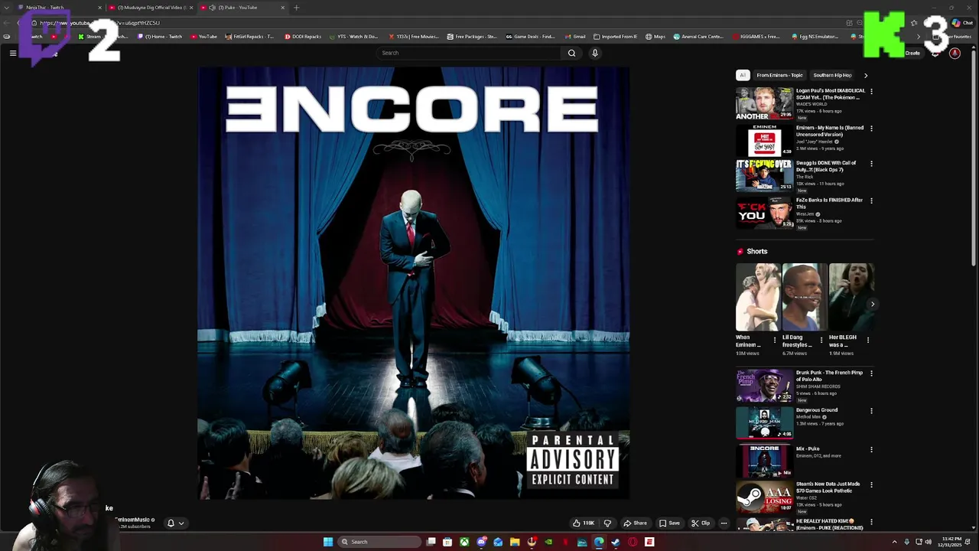This screenshot has width=979, height=551.
Task: Open options menu for Dangerous Ground video
Action: pos(871,411)
